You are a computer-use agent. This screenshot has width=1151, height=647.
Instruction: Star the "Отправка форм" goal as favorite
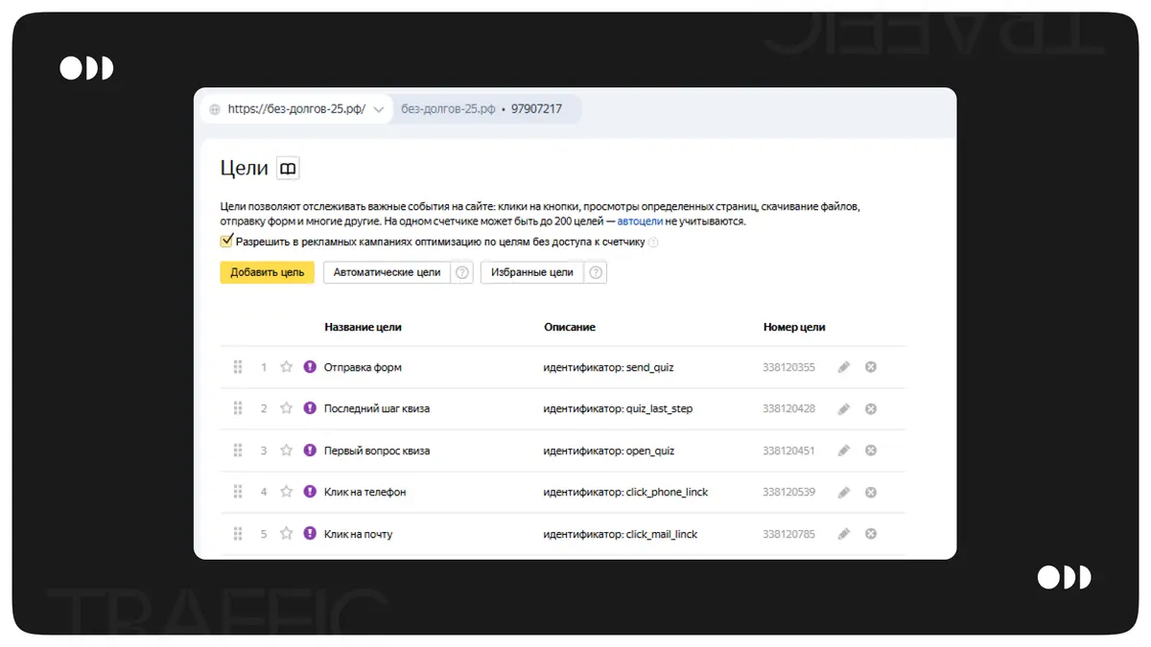(x=286, y=367)
